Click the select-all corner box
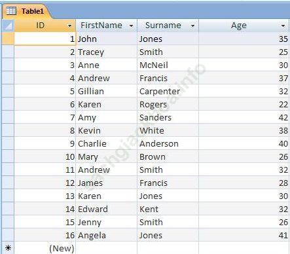Image resolution: width=290 pixels, height=254 pixels. (9, 26)
